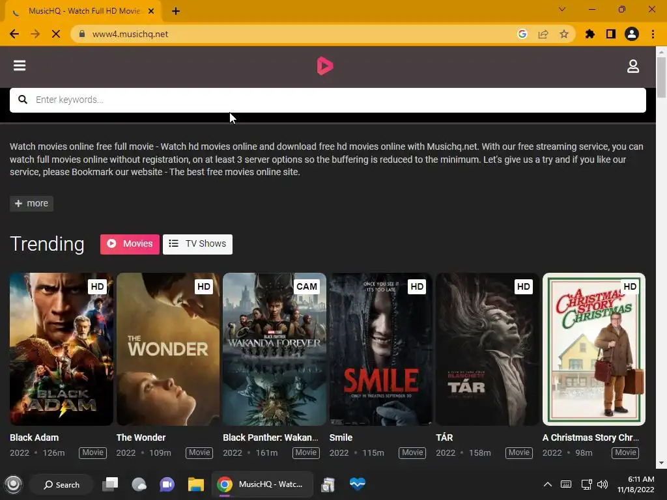Click the scrollbar up arrow
The height and width of the screenshot is (500, 667).
661,52
